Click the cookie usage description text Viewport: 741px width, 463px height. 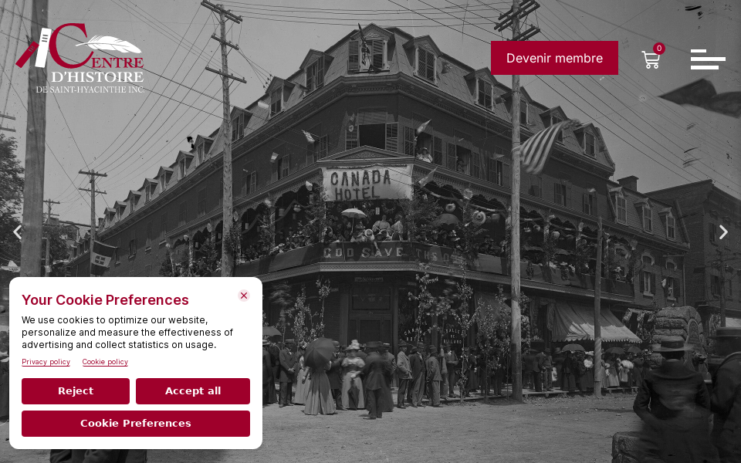127,333
